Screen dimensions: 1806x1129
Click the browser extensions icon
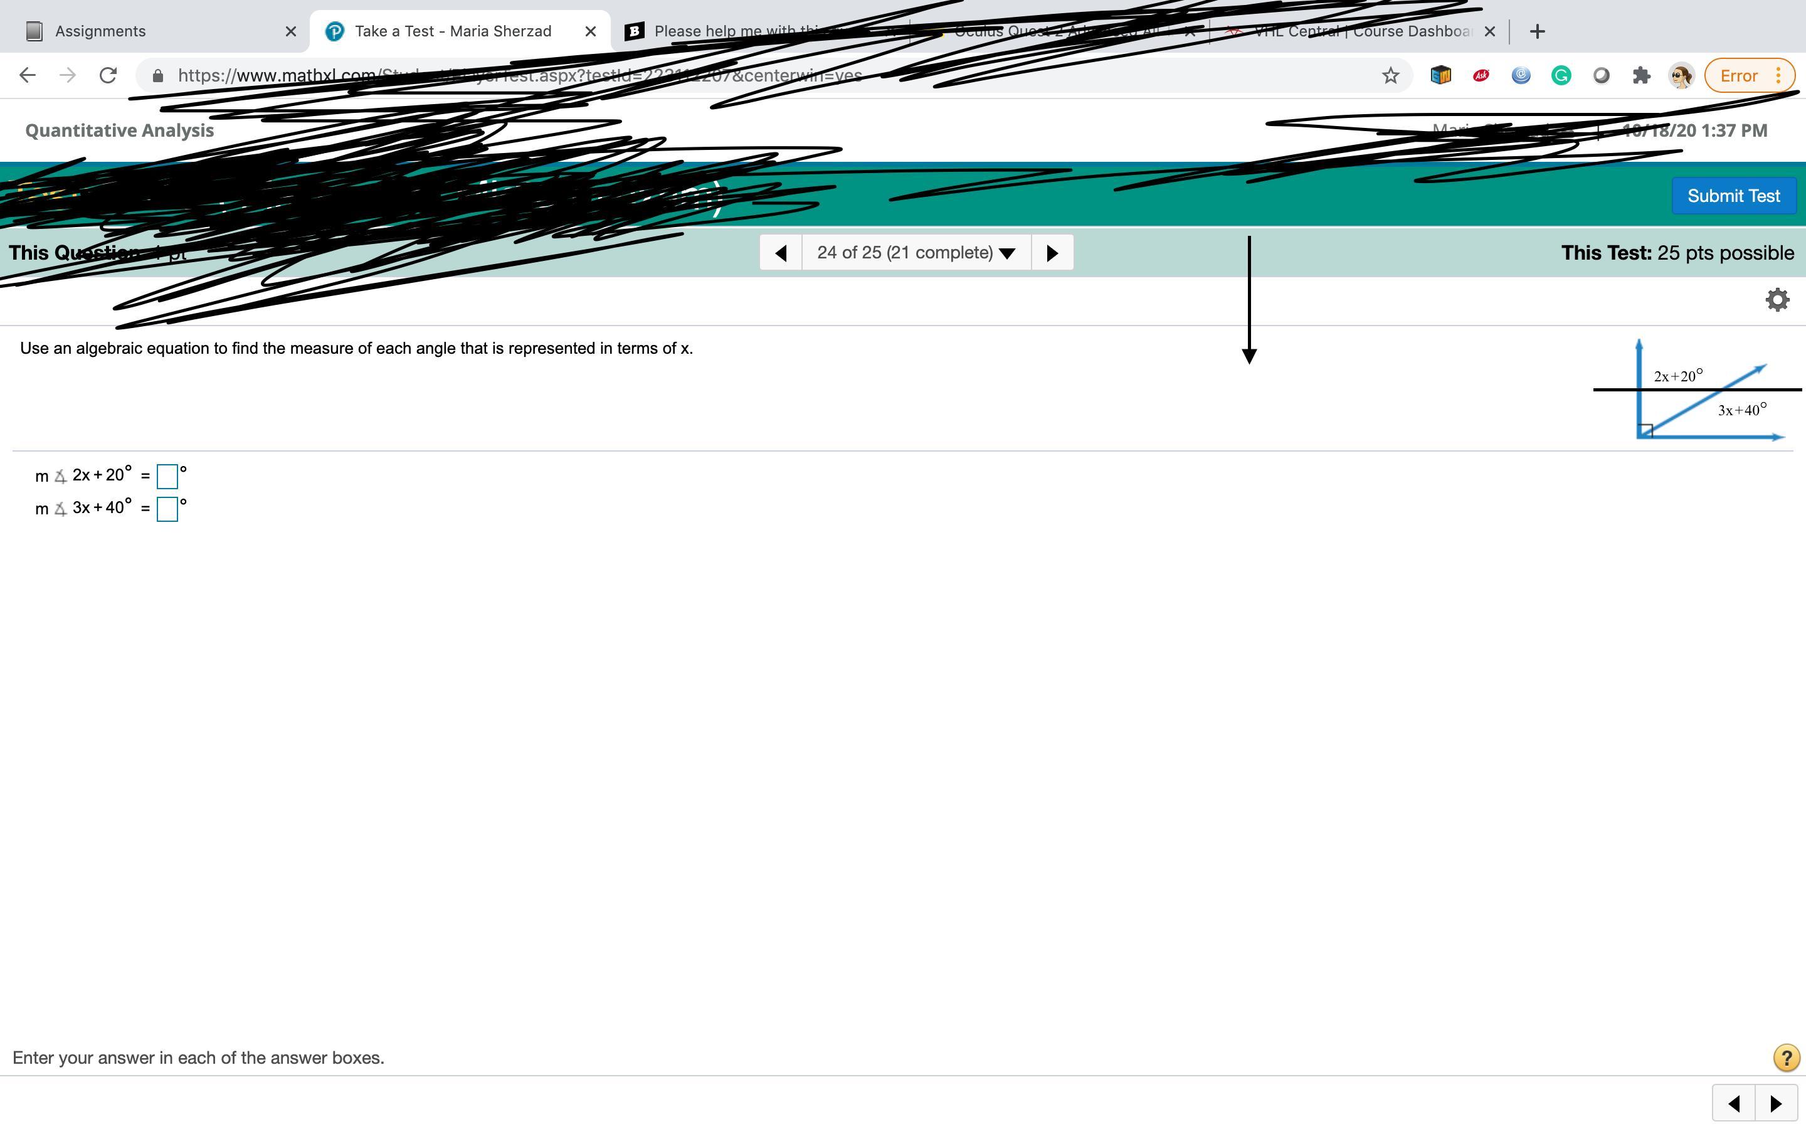(x=1640, y=74)
